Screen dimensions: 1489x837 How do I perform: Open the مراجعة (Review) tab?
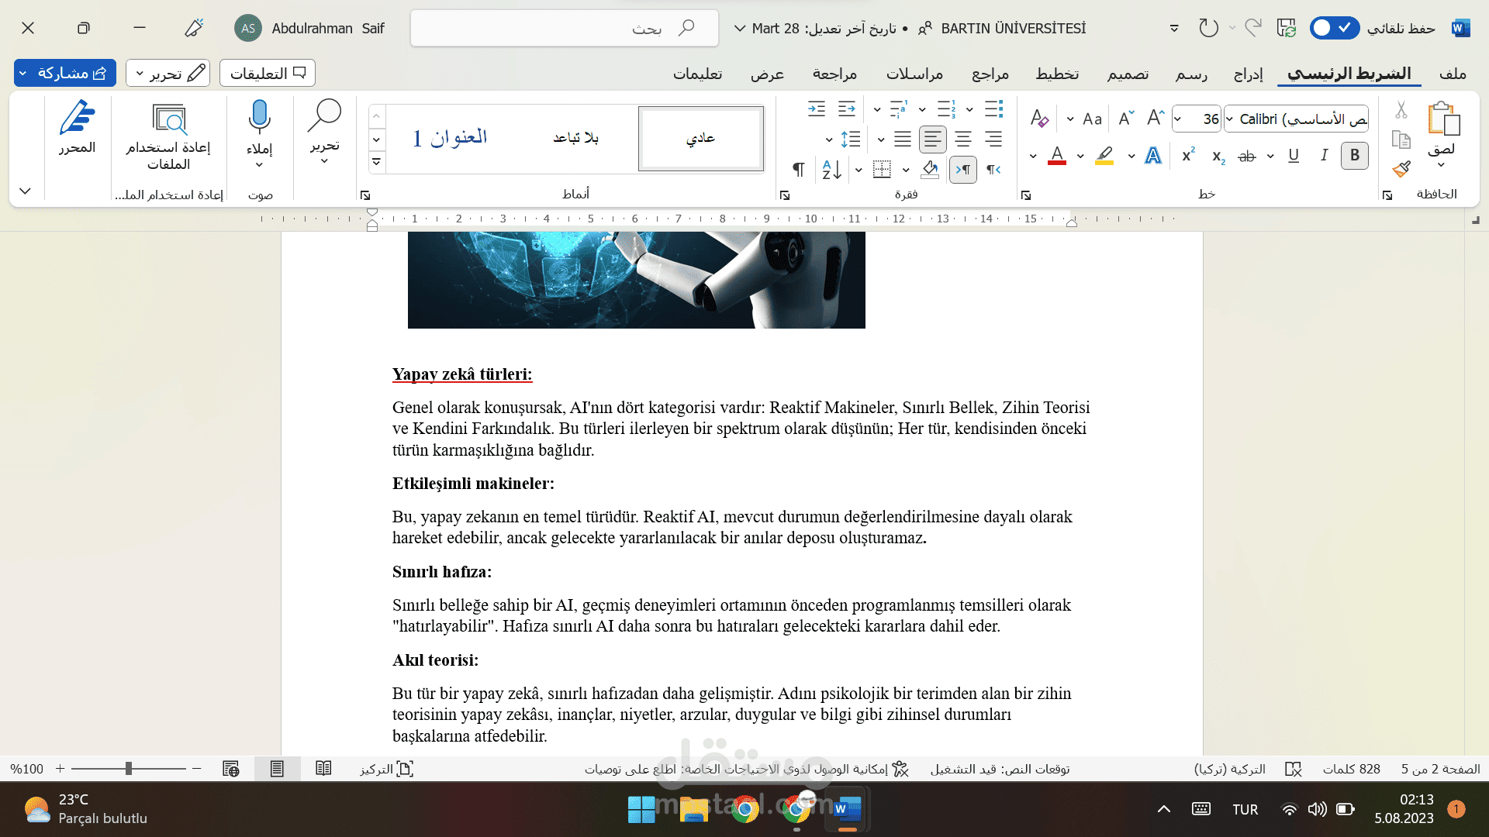point(834,74)
